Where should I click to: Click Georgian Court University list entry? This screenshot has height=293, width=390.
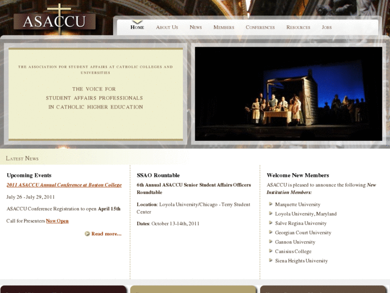(303, 233)
